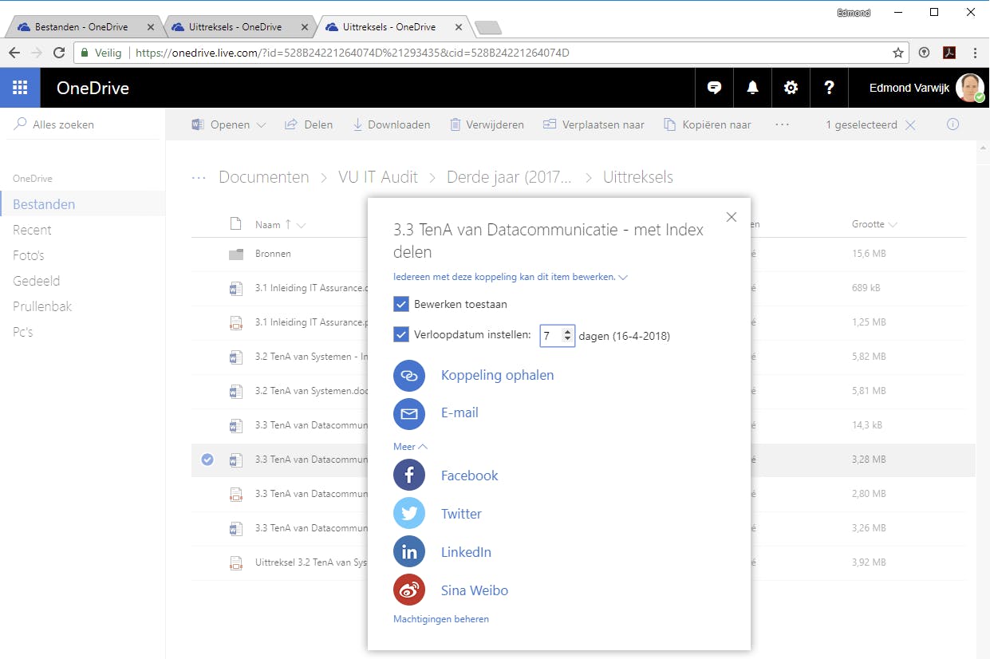Click Delen in the toolbar
Screen dimensions: 990x659
coord(309,124)
